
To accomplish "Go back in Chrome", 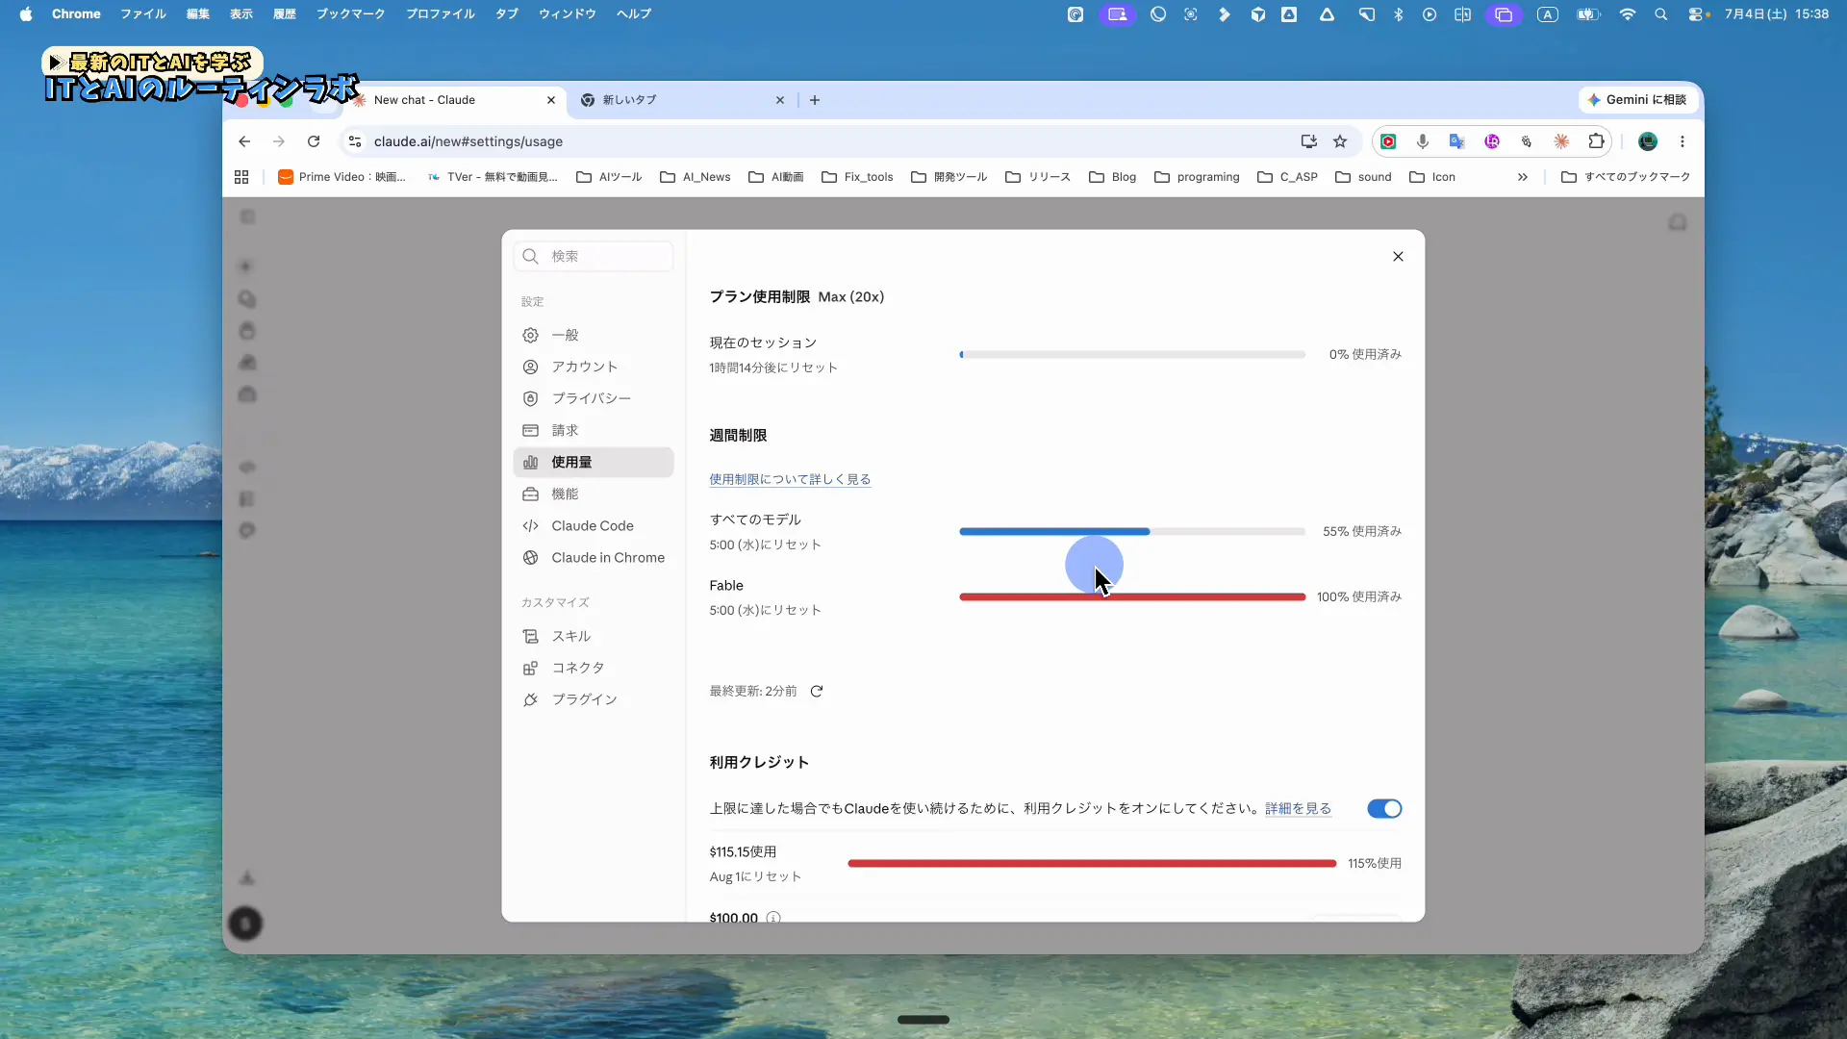I will click(244, 141).
